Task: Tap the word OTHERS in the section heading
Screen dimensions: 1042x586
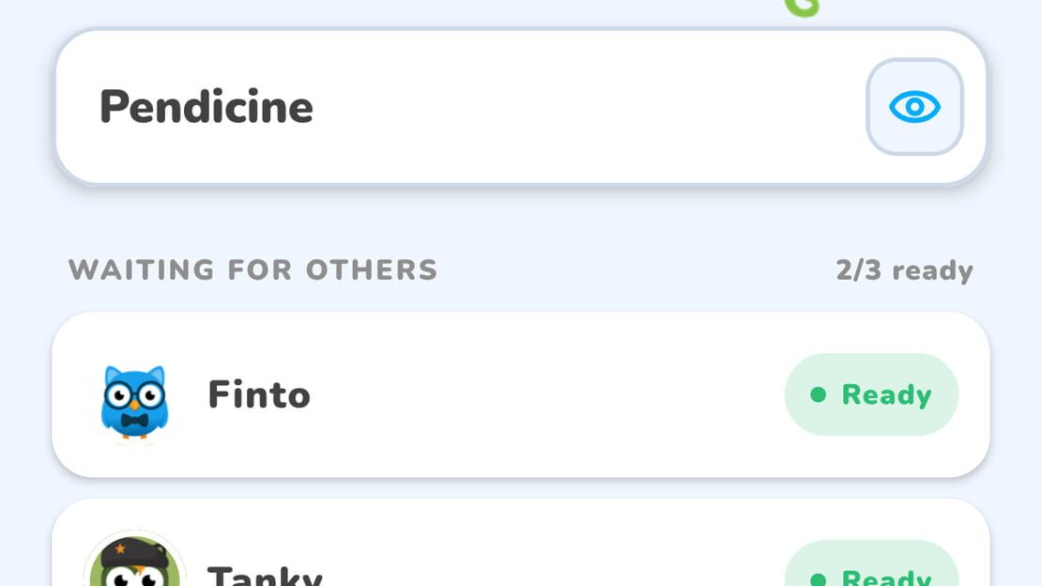Action: coord(372,270)
